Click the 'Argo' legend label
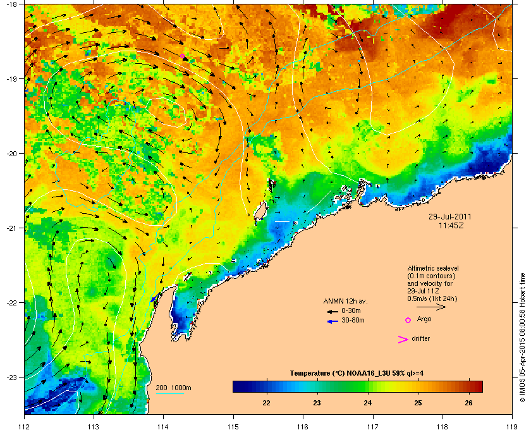The width and height of the screenshot is (531, 430). click(424, 319)
